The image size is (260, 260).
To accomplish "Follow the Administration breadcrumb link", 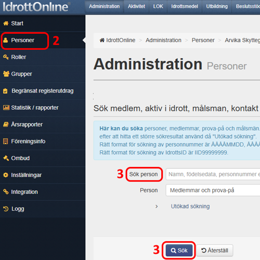I will tap(163, 40).
